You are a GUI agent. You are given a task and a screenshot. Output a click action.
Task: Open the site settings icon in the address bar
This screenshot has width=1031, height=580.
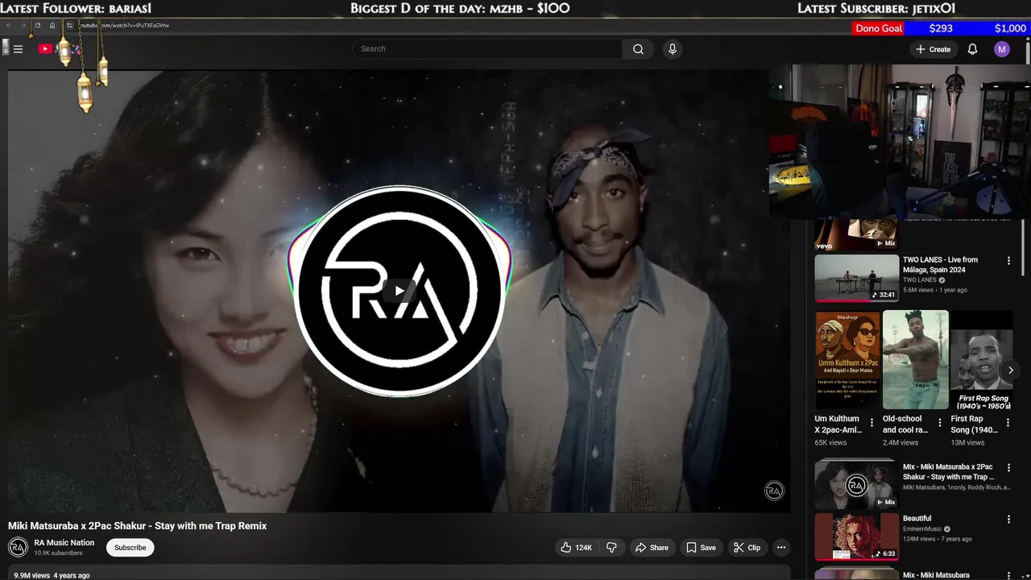[69, 26]
